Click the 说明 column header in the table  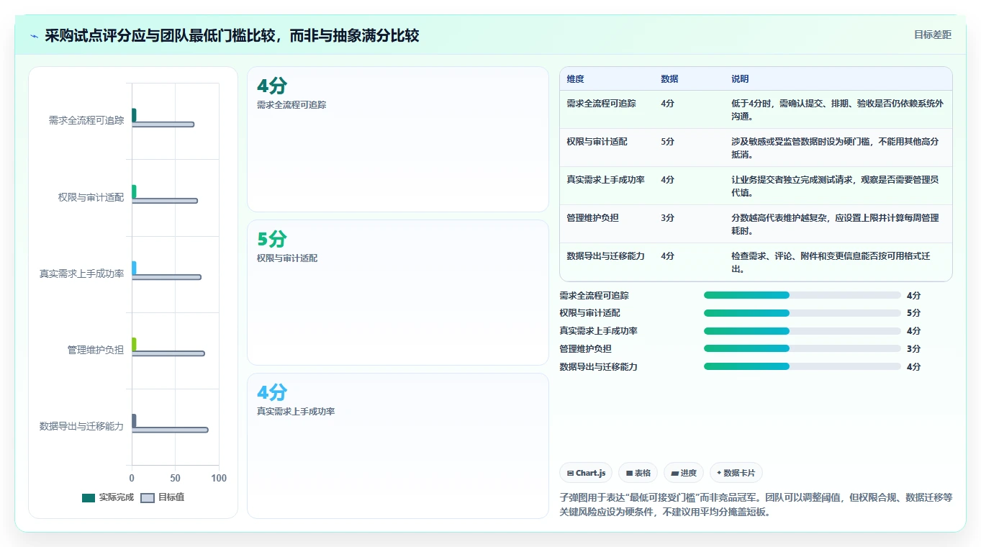click(740, 78)
